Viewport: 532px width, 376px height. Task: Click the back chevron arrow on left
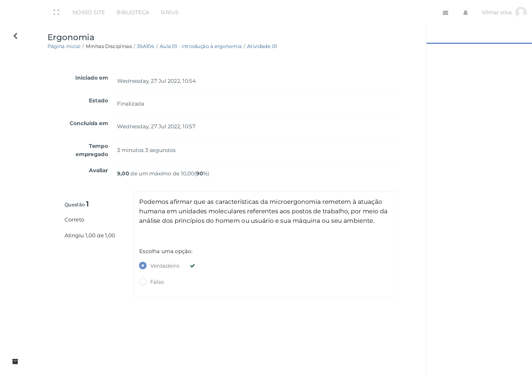coord(15,36)
